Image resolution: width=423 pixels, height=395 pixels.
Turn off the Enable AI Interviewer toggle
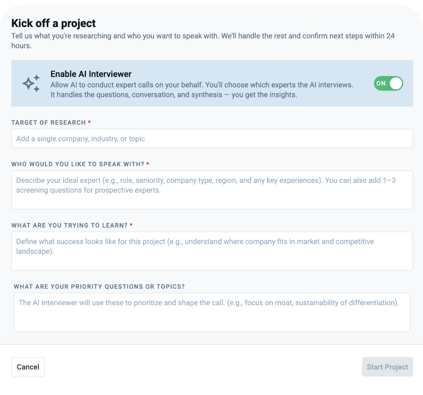388,84
